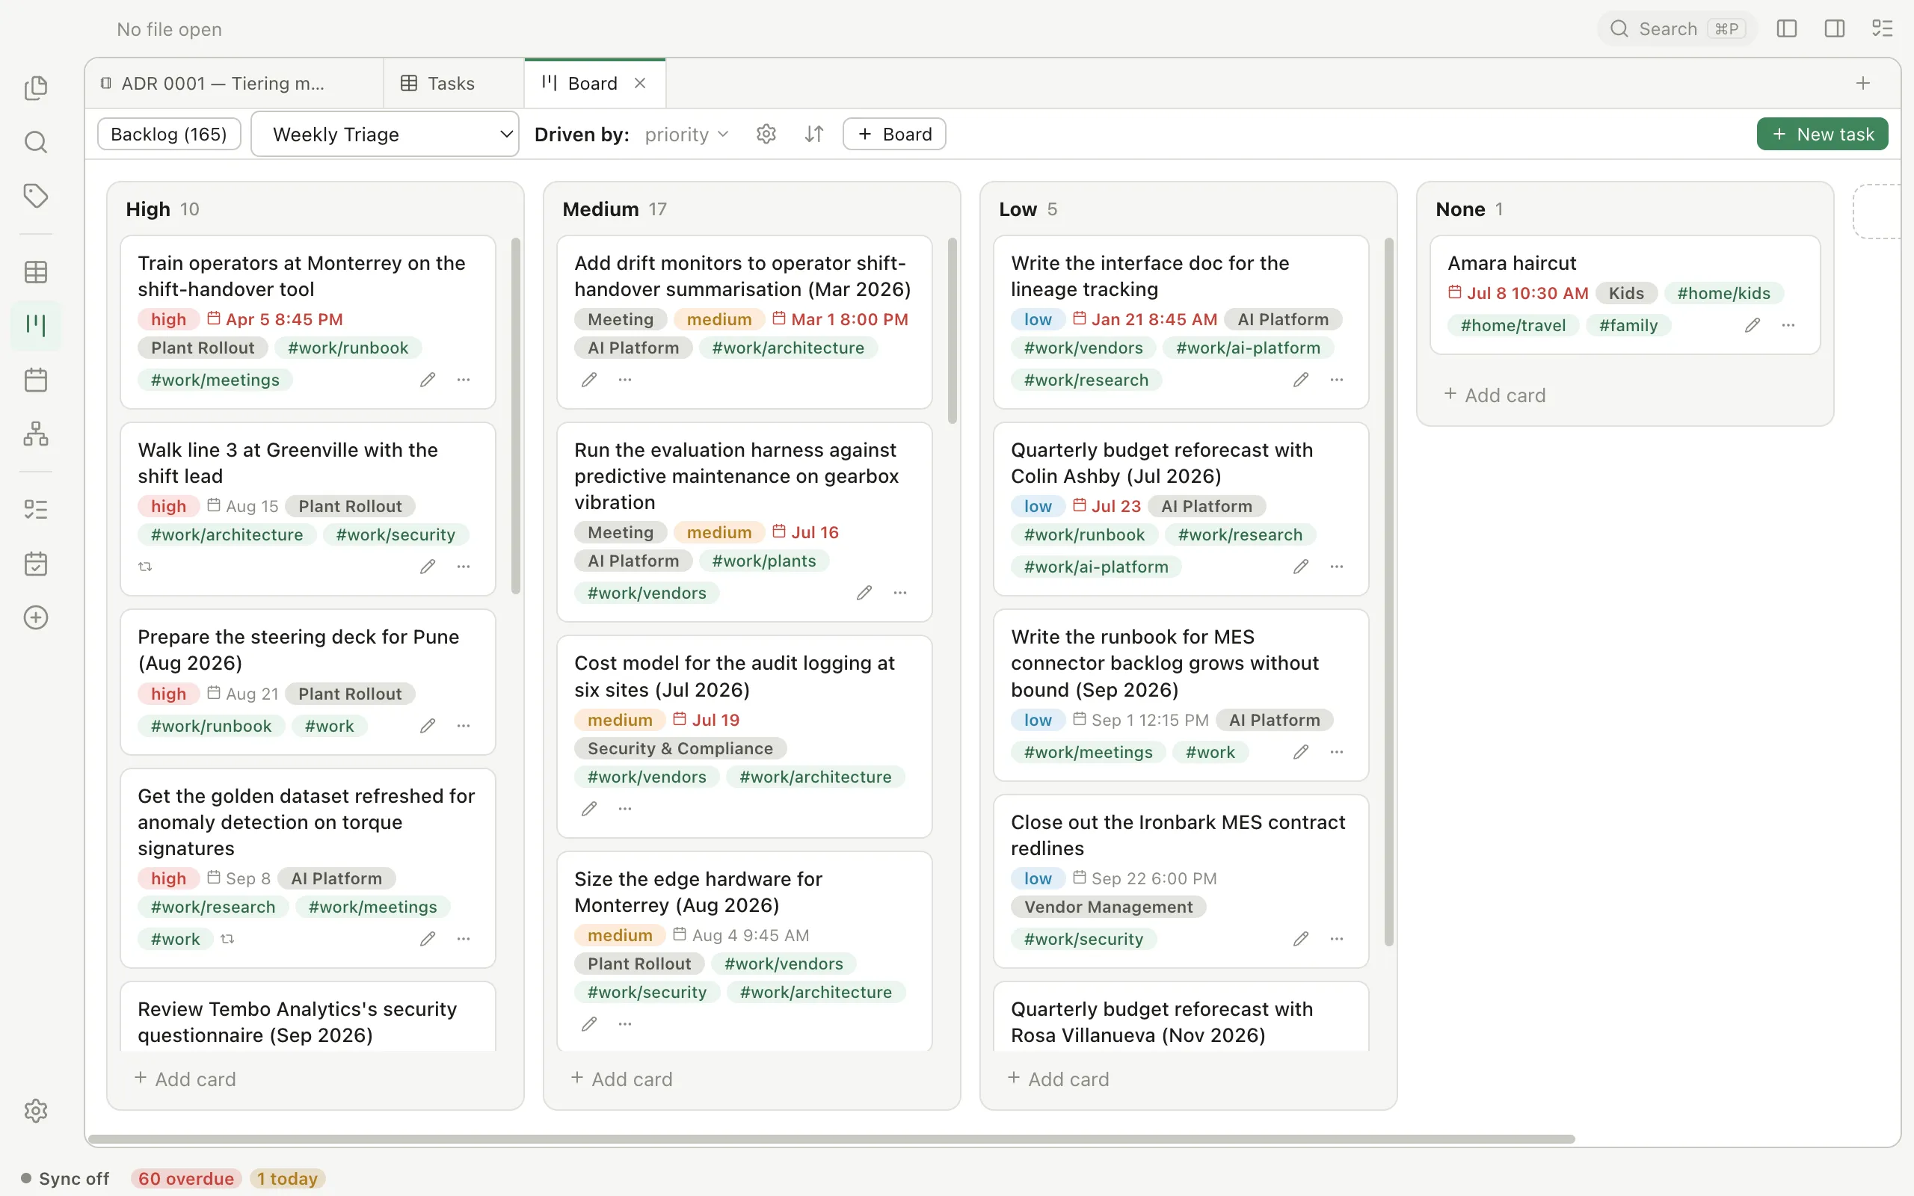Open the files icon in left sidebar

(36, 87)
